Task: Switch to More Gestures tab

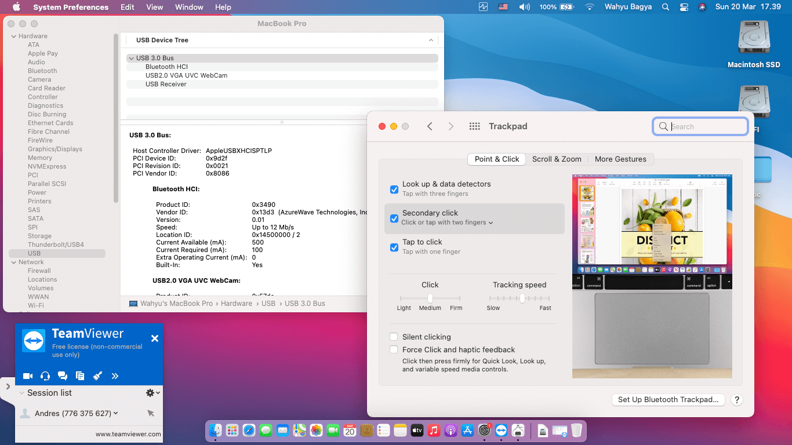Action: (x=620, y=159)
